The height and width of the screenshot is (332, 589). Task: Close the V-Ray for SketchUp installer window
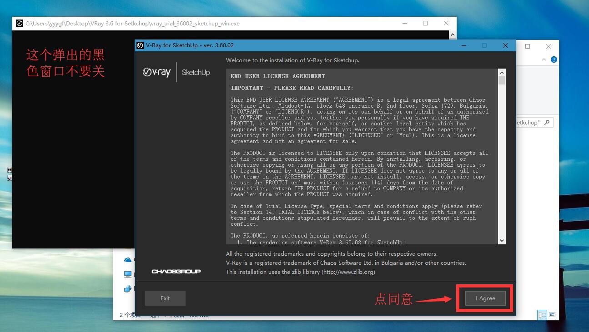[505, 45]
